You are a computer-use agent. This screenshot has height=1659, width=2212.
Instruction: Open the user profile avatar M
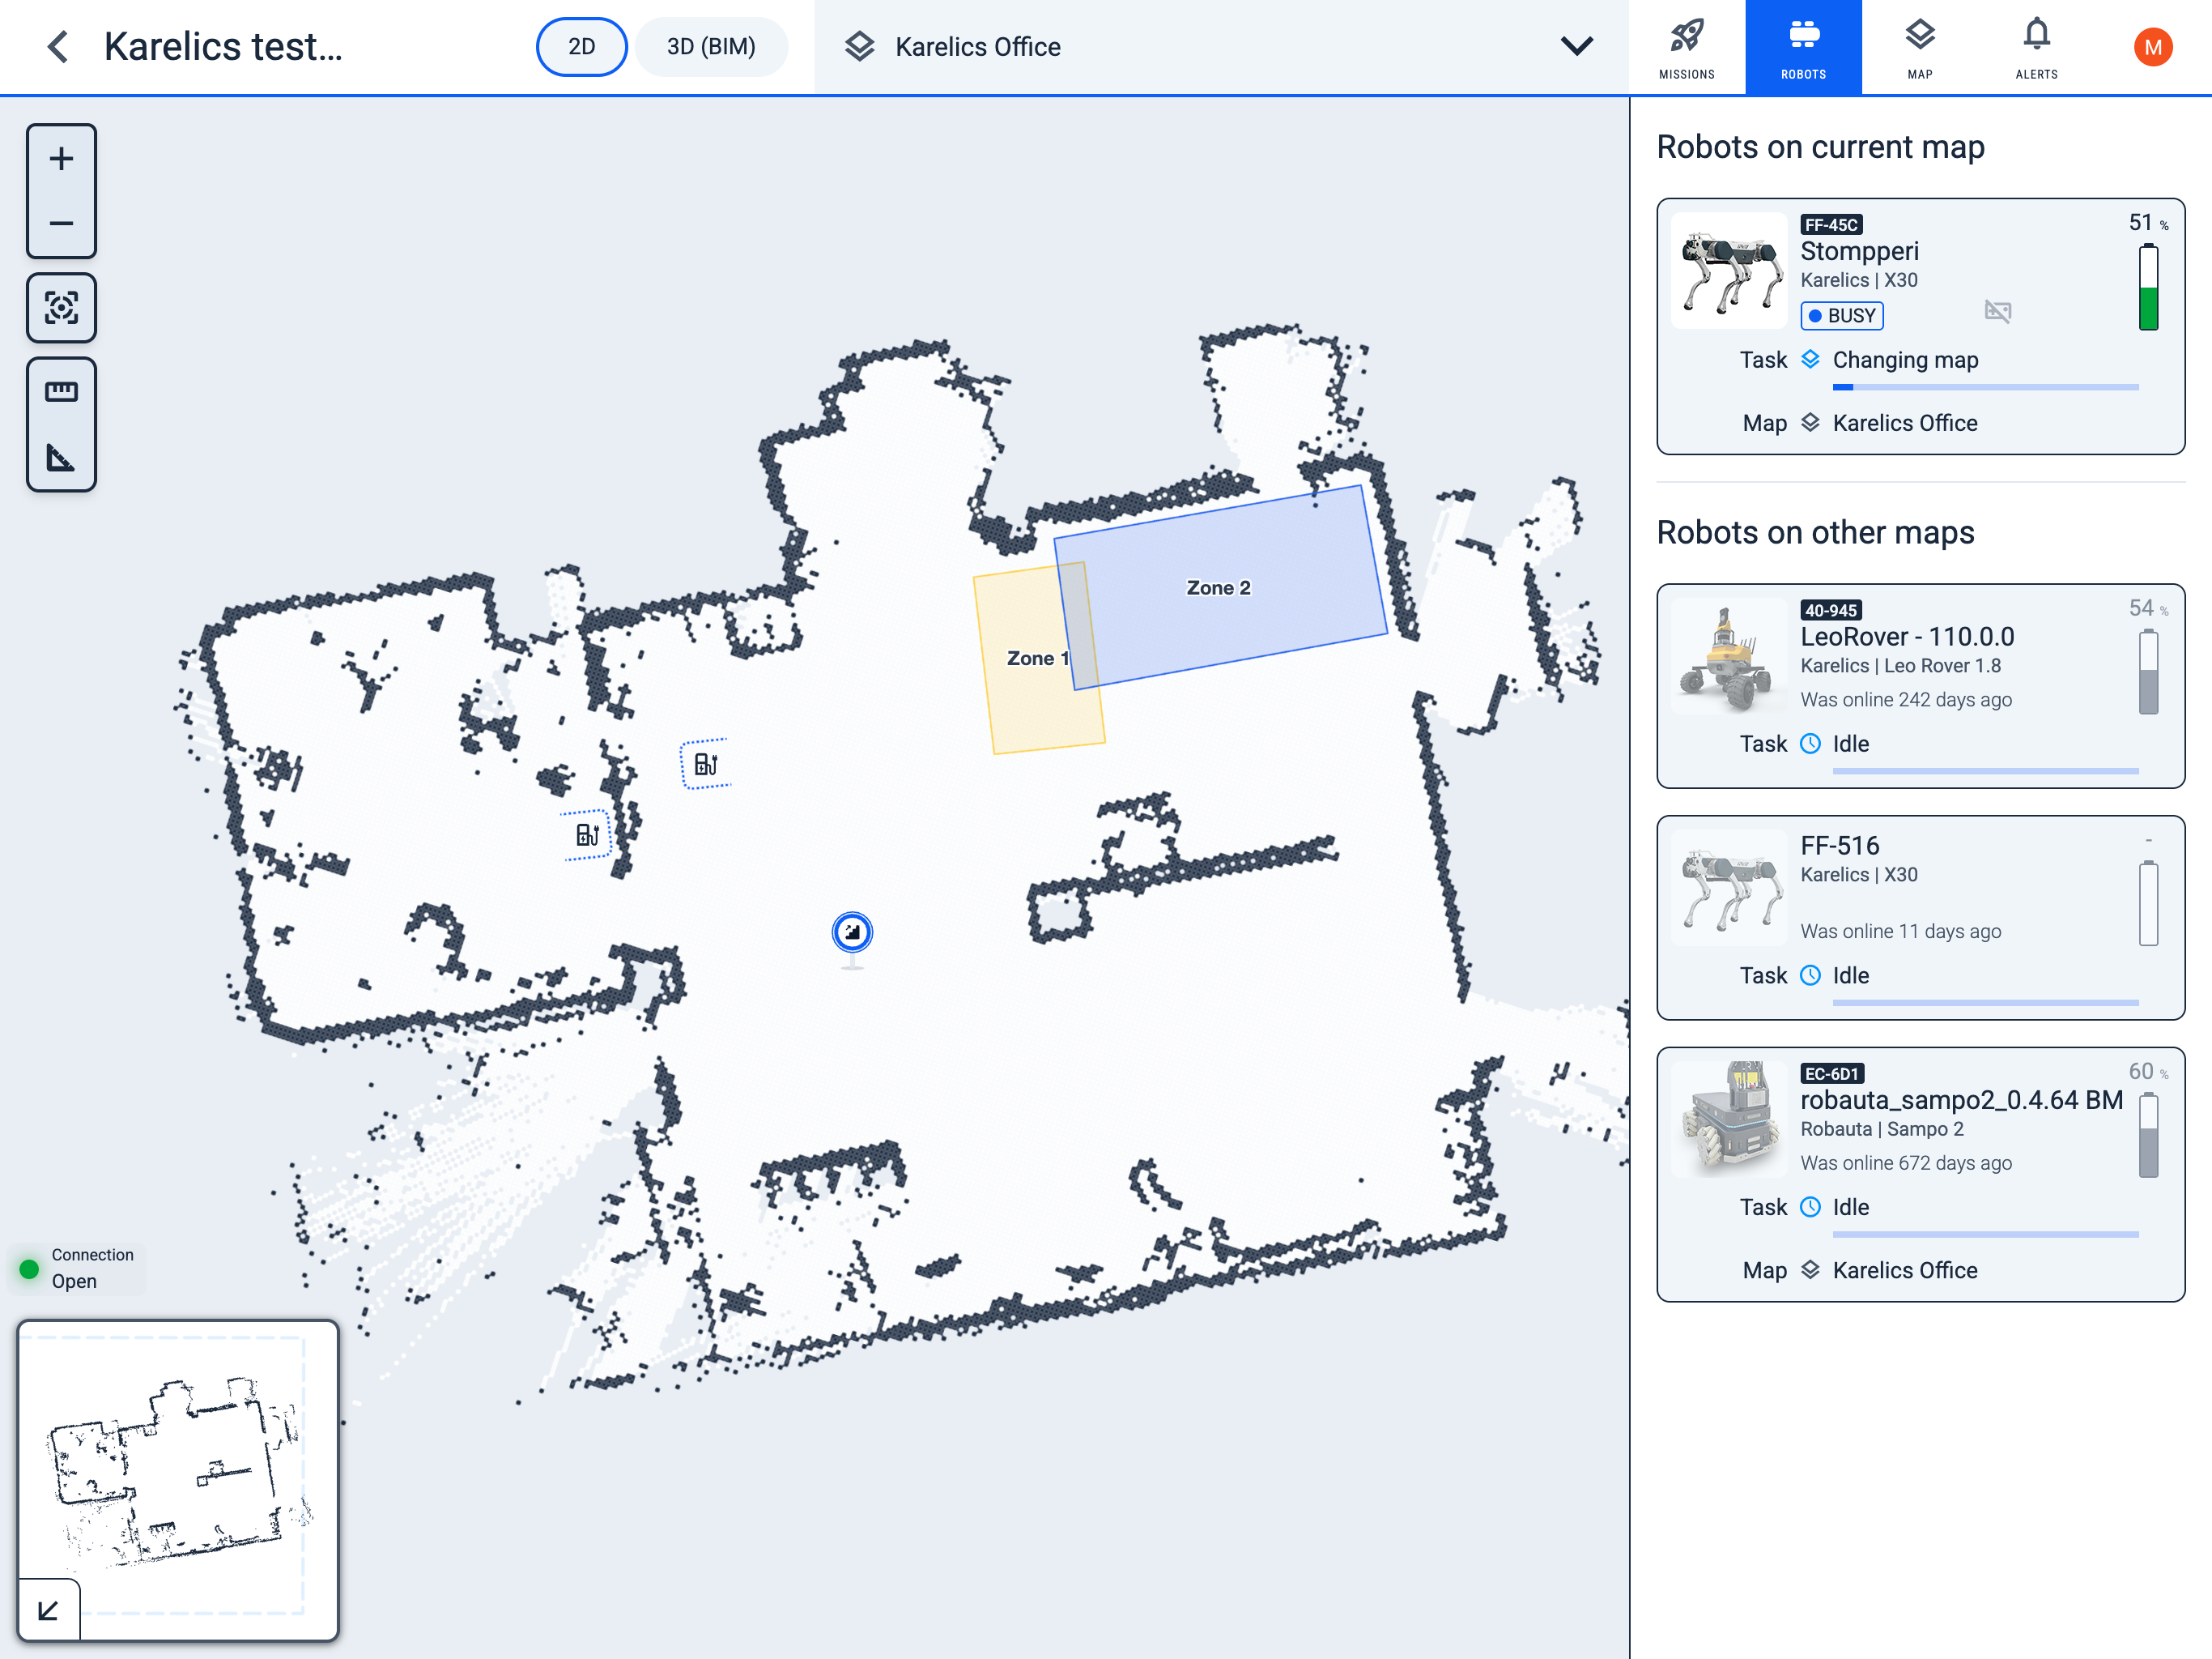coord(2152,47)
